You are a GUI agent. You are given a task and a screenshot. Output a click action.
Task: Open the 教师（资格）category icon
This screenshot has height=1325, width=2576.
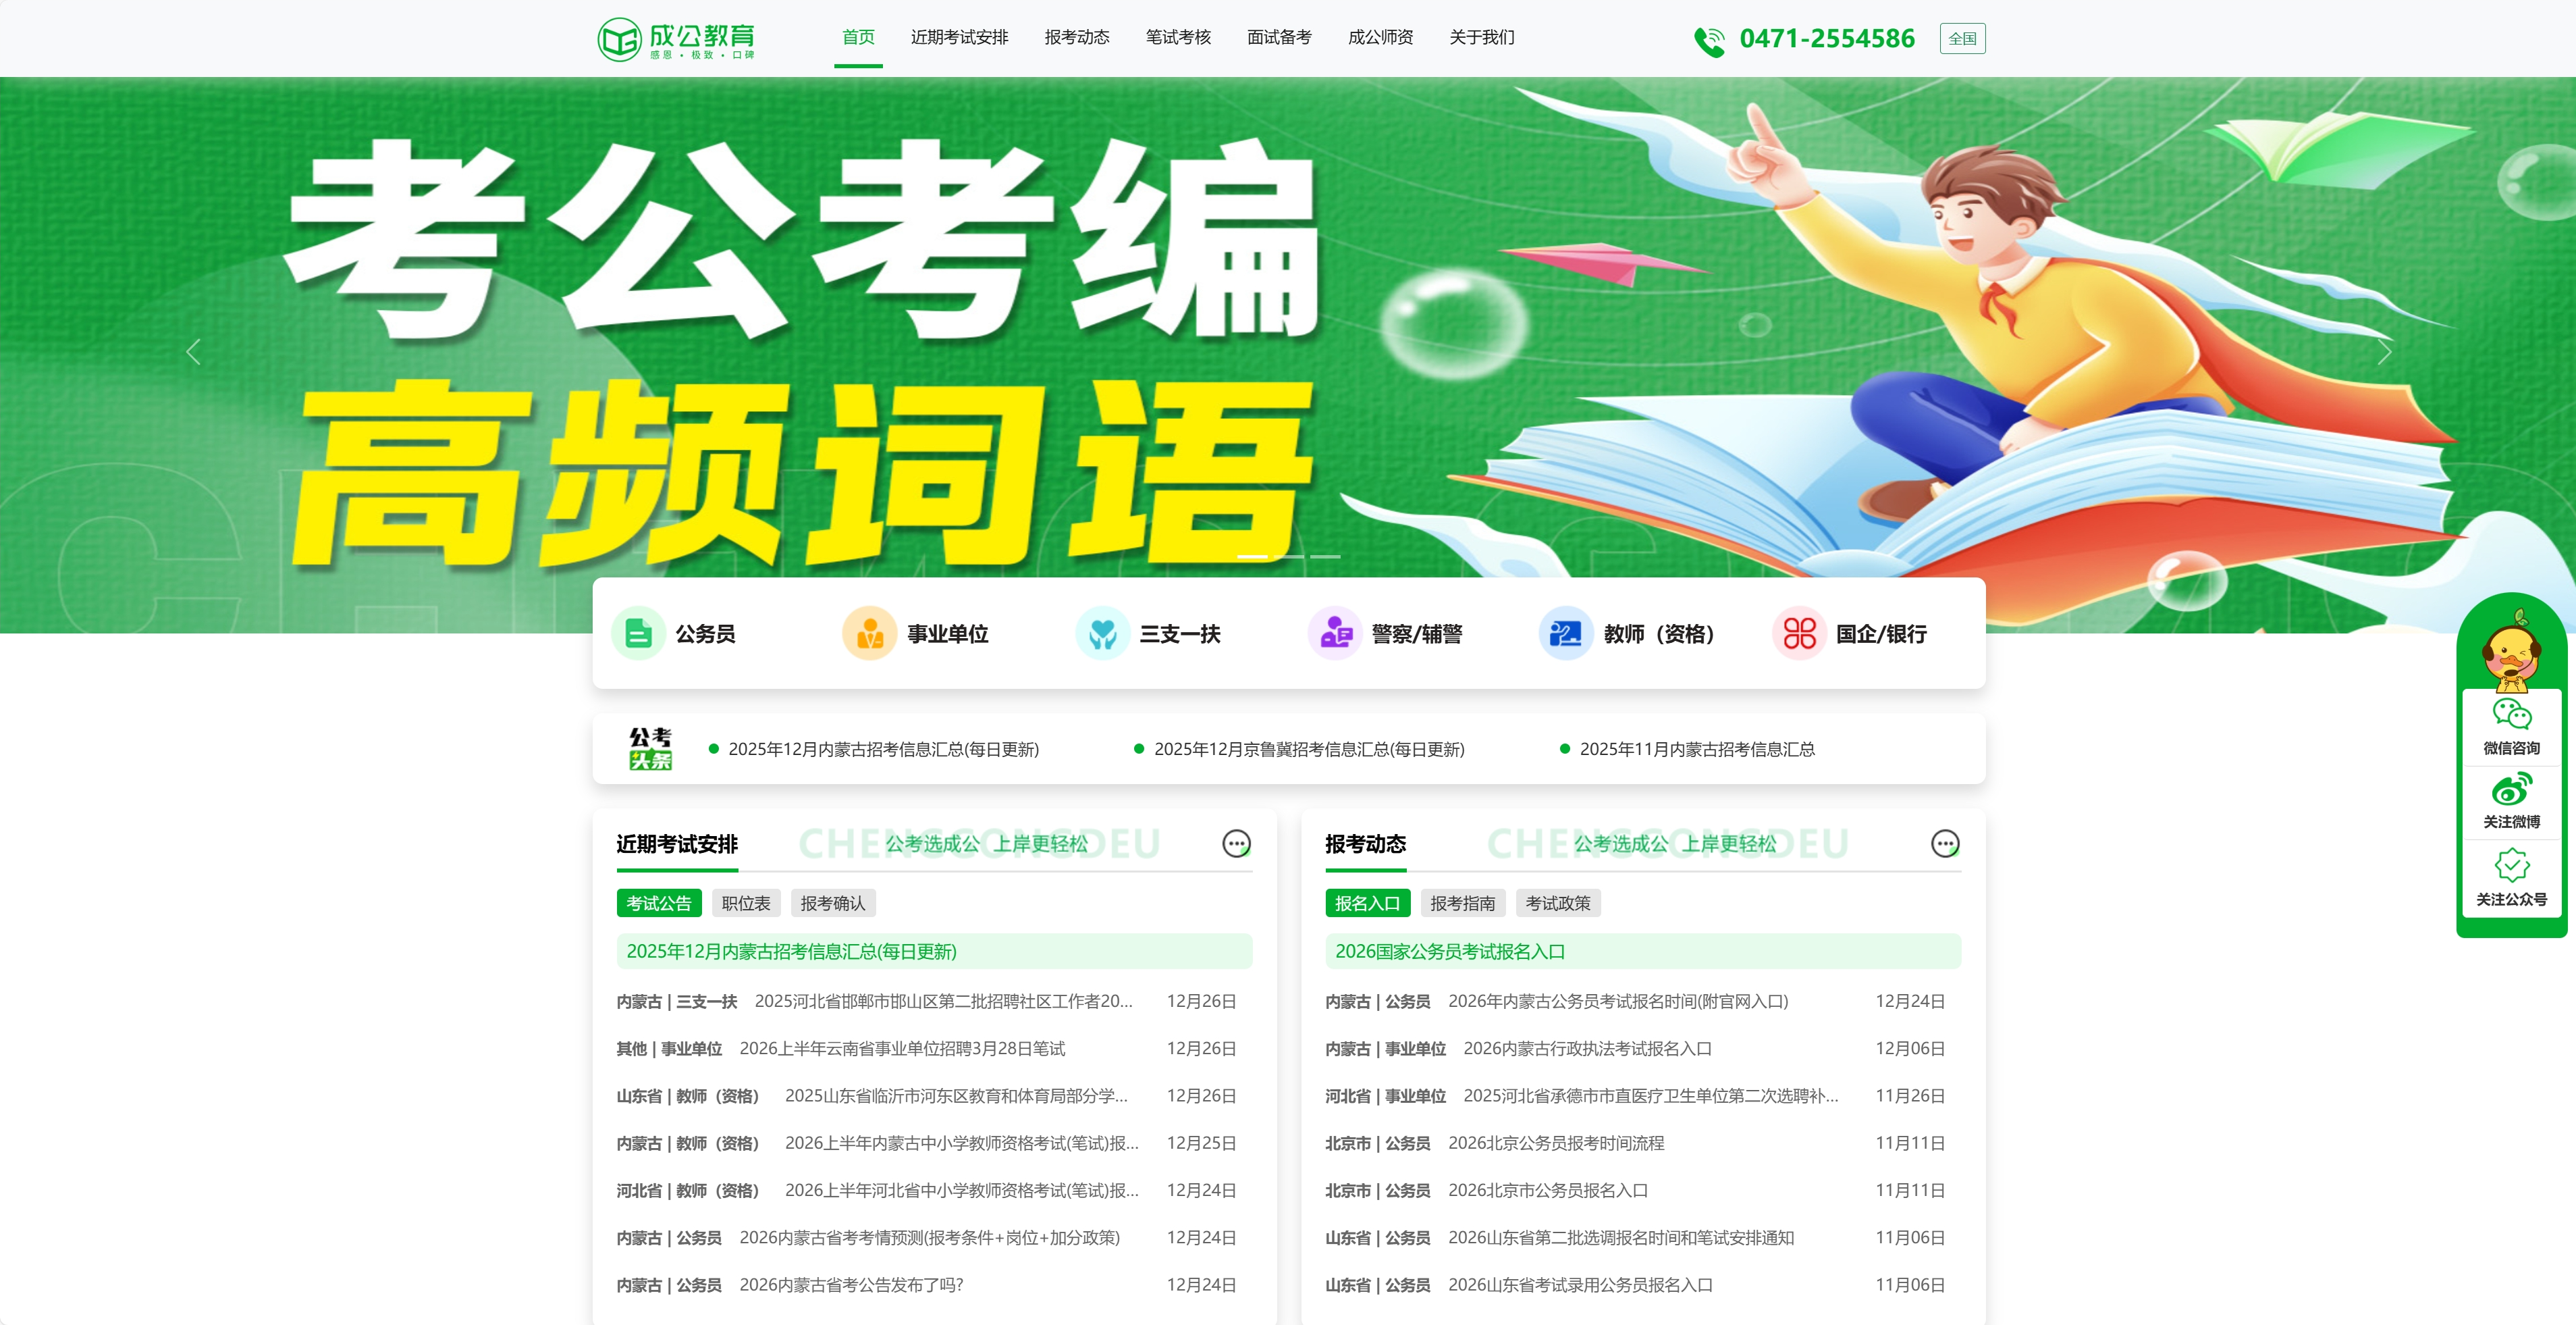[x=1565, y=633]
